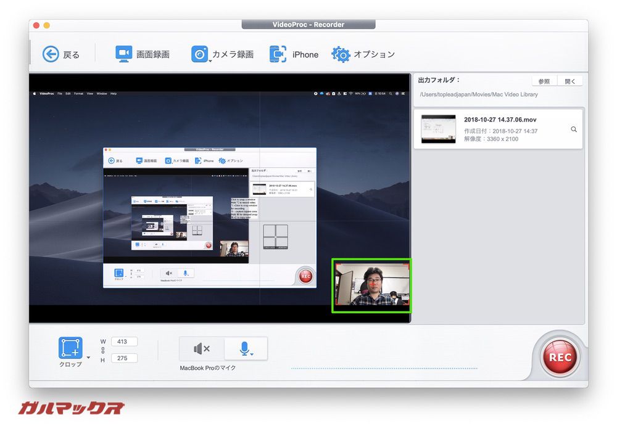Click the 参照 browse button
This screenshot has width=617, height=426.
[544, 80]
